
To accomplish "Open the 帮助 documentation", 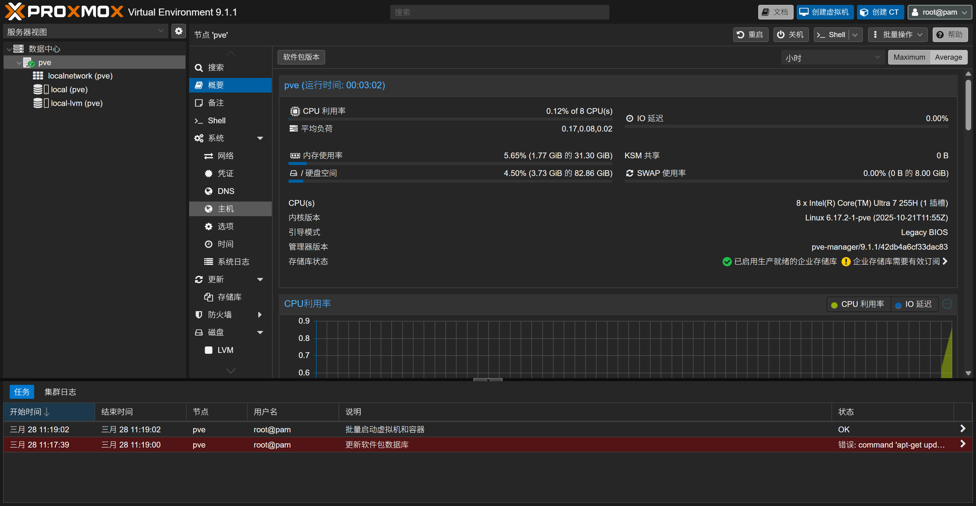I will click(950, 34).
